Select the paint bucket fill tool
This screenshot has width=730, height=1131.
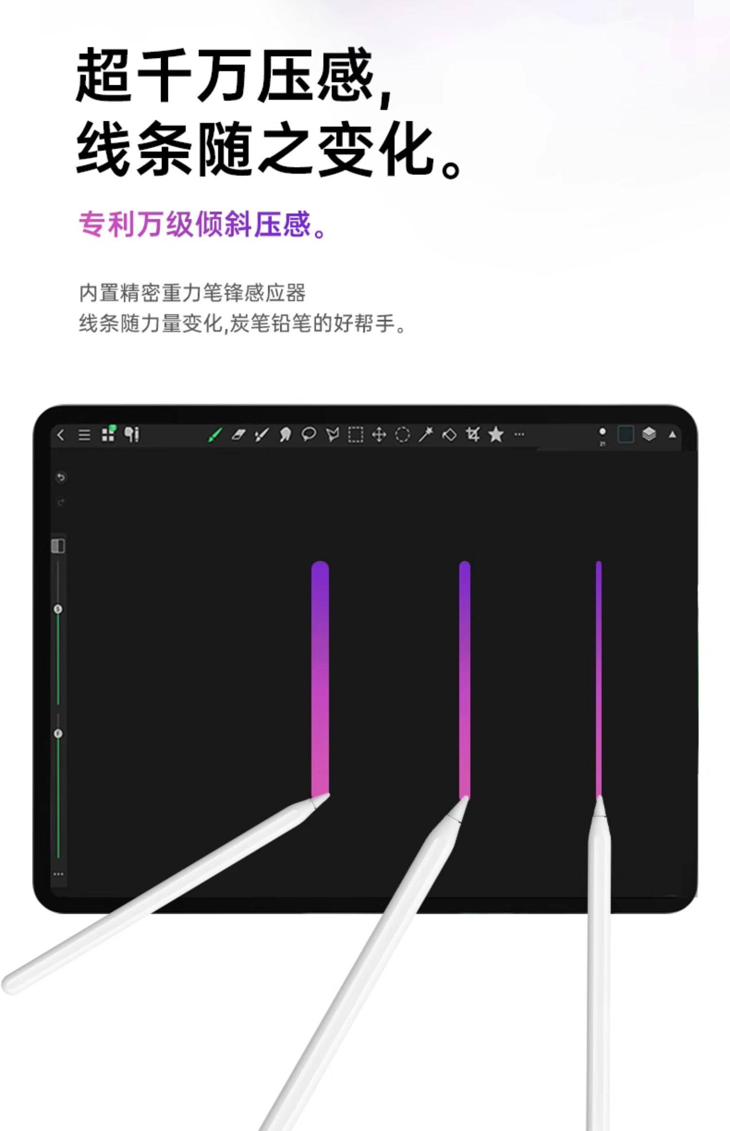pos(449,434)
